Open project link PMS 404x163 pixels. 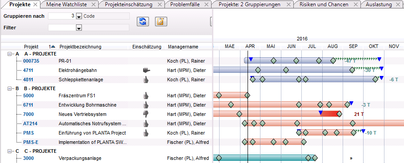tap(28, 133)
